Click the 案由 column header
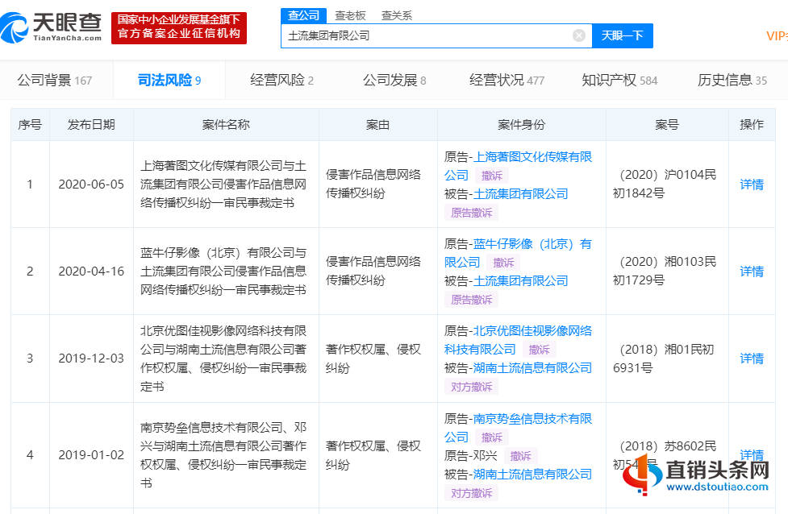The height and width of the screenshot is (514, 788). click(378, 125)
